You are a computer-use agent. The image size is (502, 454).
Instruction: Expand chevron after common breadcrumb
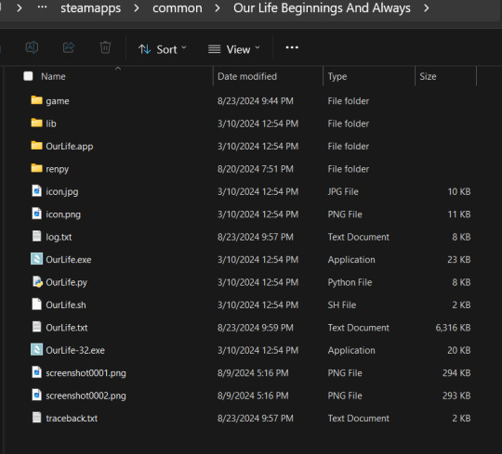click(218, 8)
